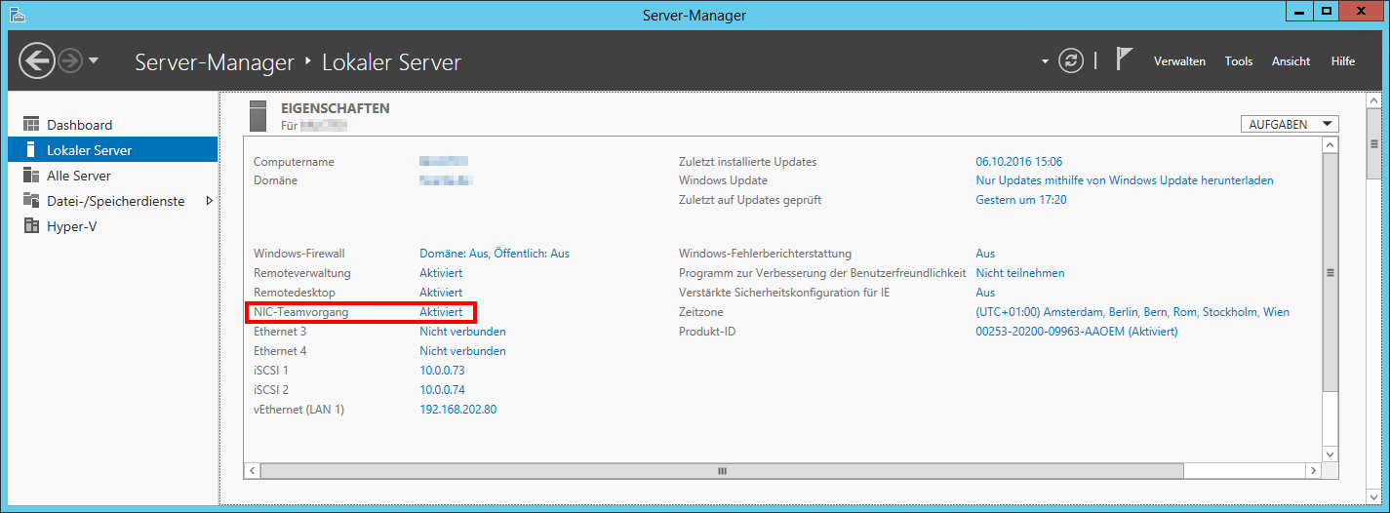1390x513 pixels.
Task: Click properties horizontal scroll right arrow
Action: pos(1313,470)
